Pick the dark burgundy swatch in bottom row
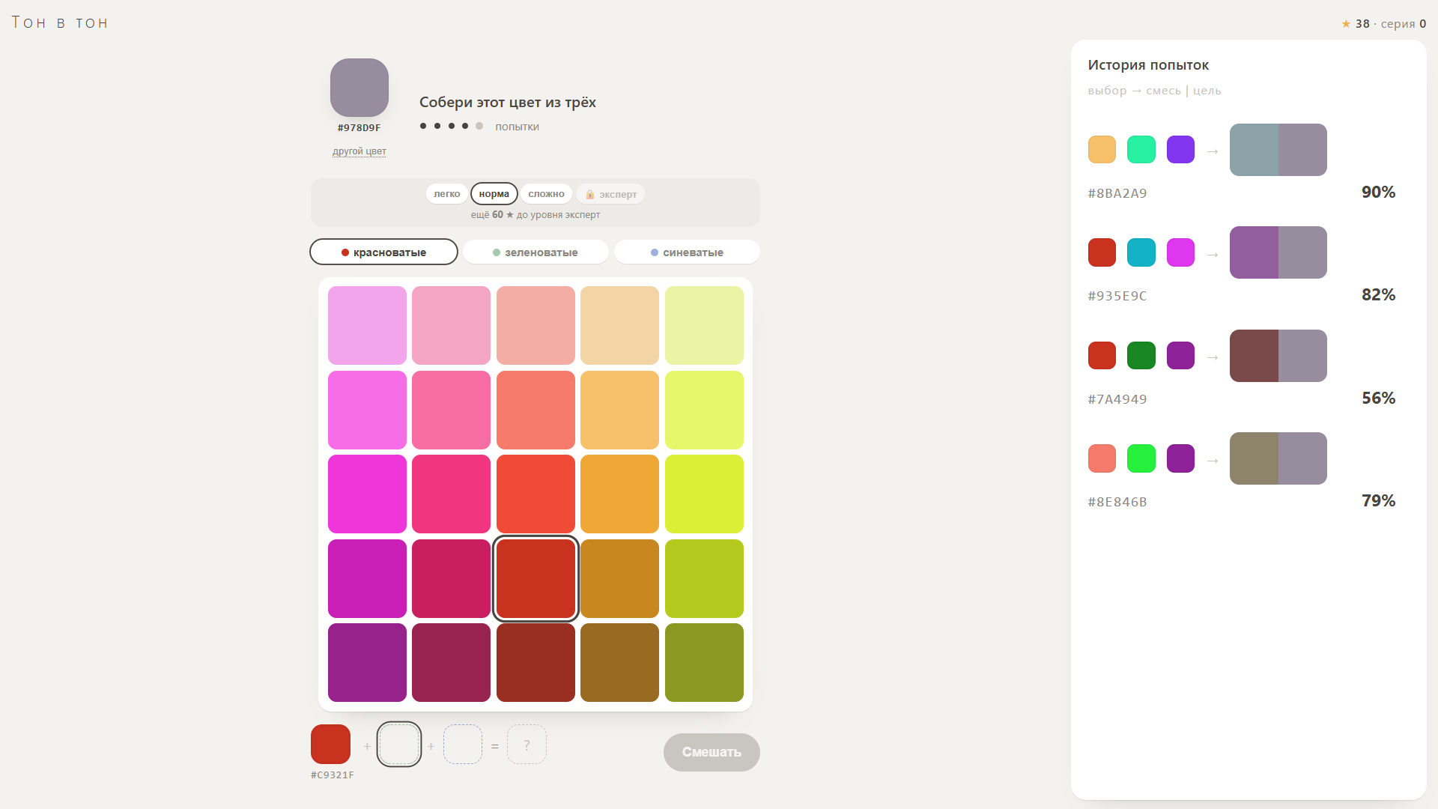1438x809 pixels. (451, 663)
